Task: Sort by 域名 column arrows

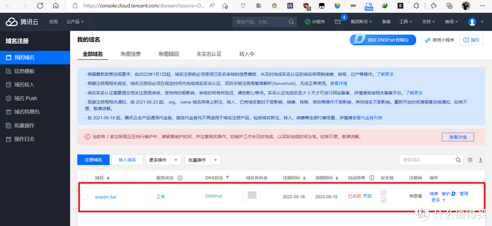Action: point(108,178)
